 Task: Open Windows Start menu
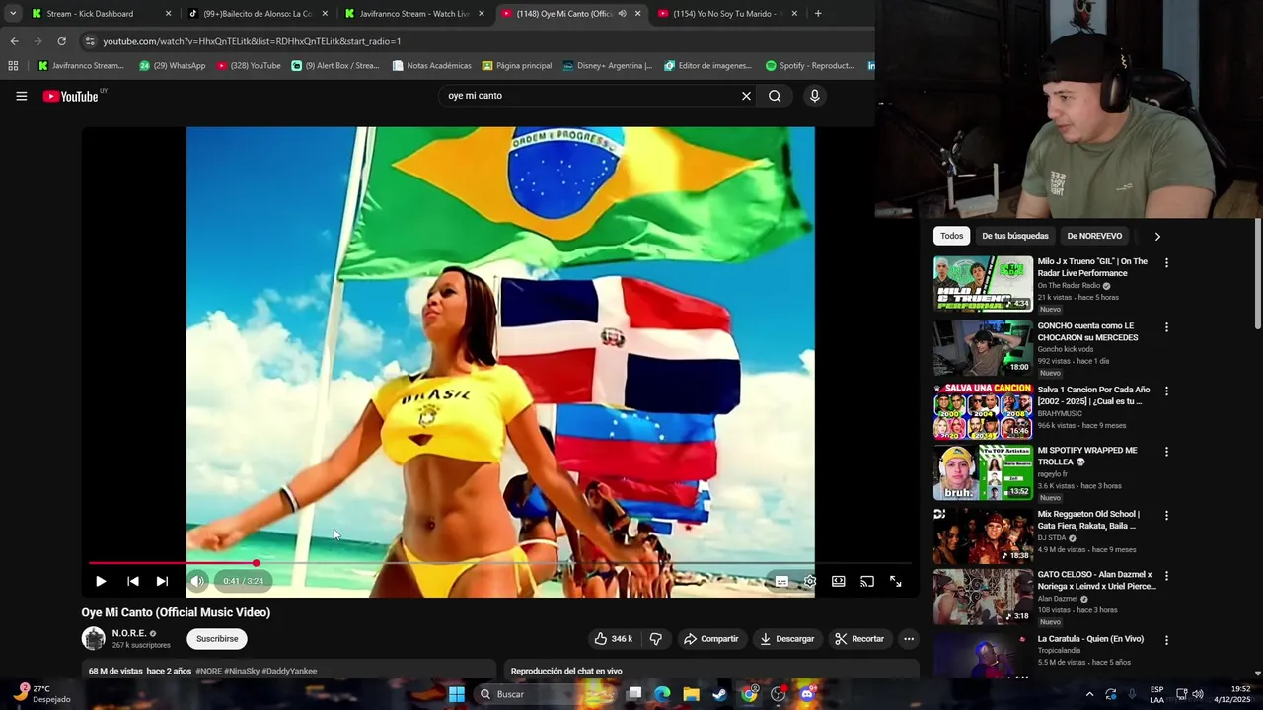pyautogui.click(x=456, y=694)
